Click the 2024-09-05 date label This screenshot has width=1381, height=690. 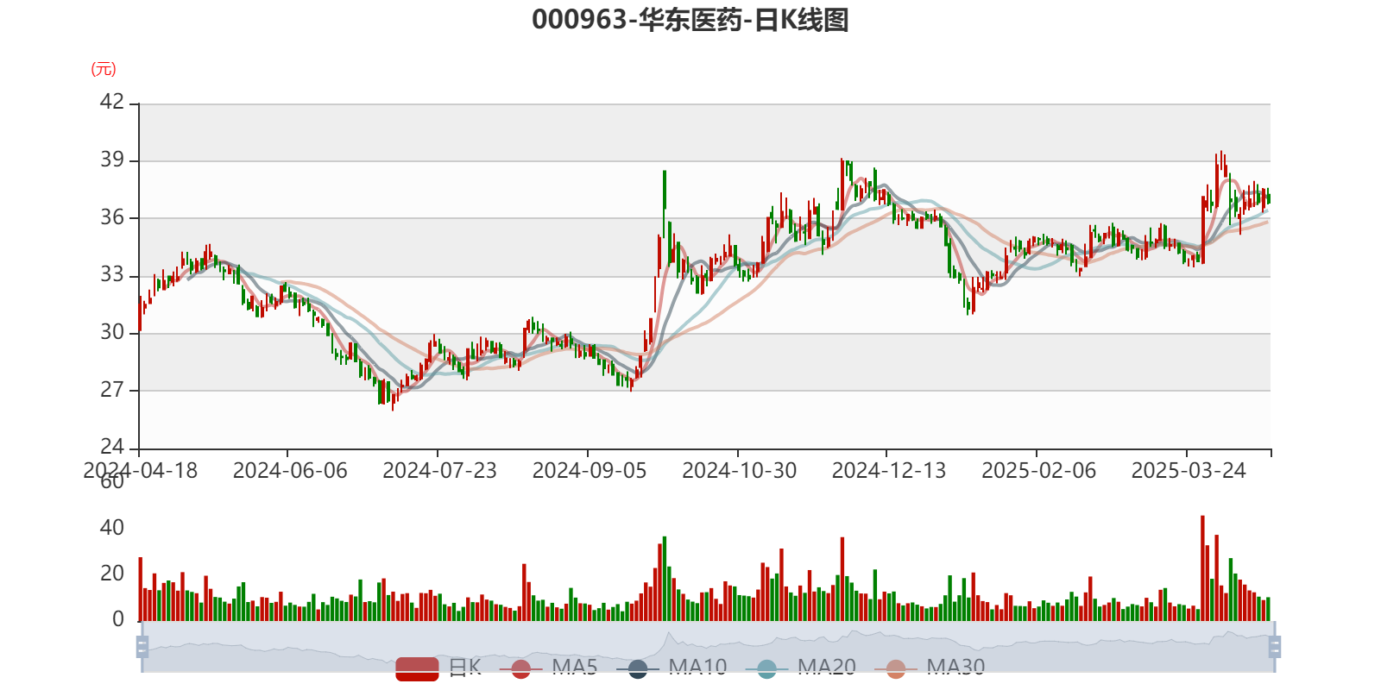click(590, 471)
